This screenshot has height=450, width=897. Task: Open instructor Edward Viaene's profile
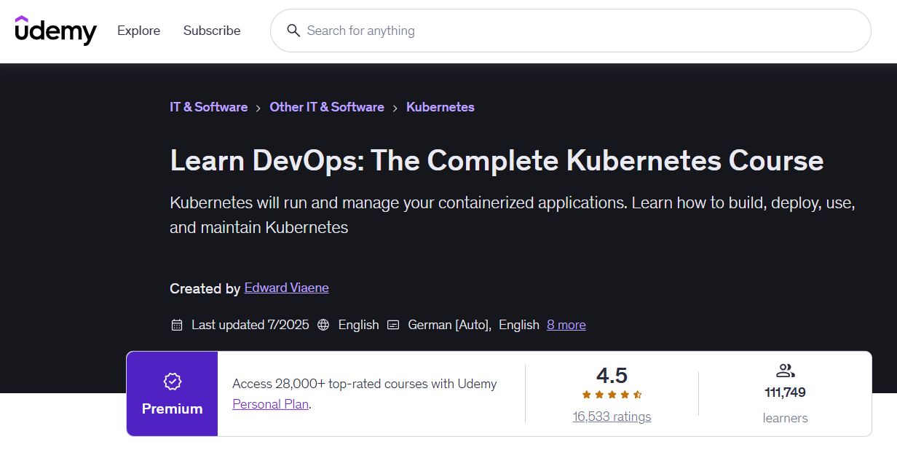(x=287, y=288)
